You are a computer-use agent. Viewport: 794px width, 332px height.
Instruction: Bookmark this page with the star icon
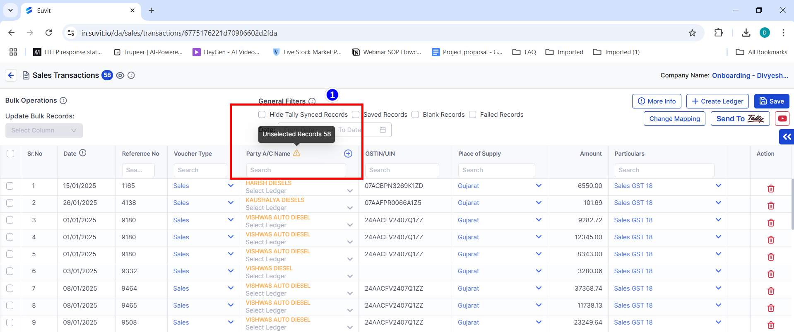tap(692, 33)
